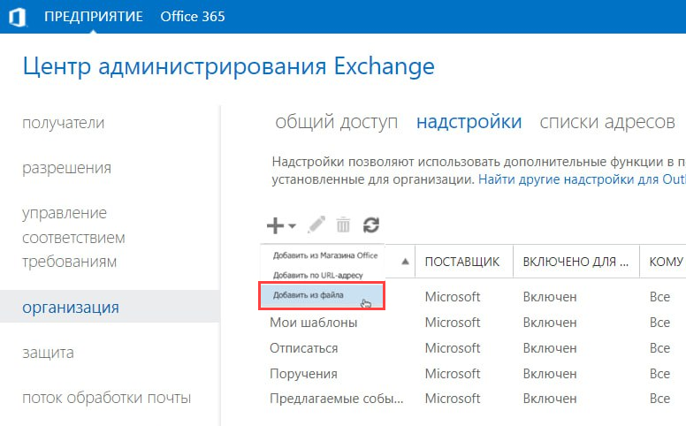The image size is (686, 426).
Task: Open the 'общий доступ' tab
Action: [336, 122]
